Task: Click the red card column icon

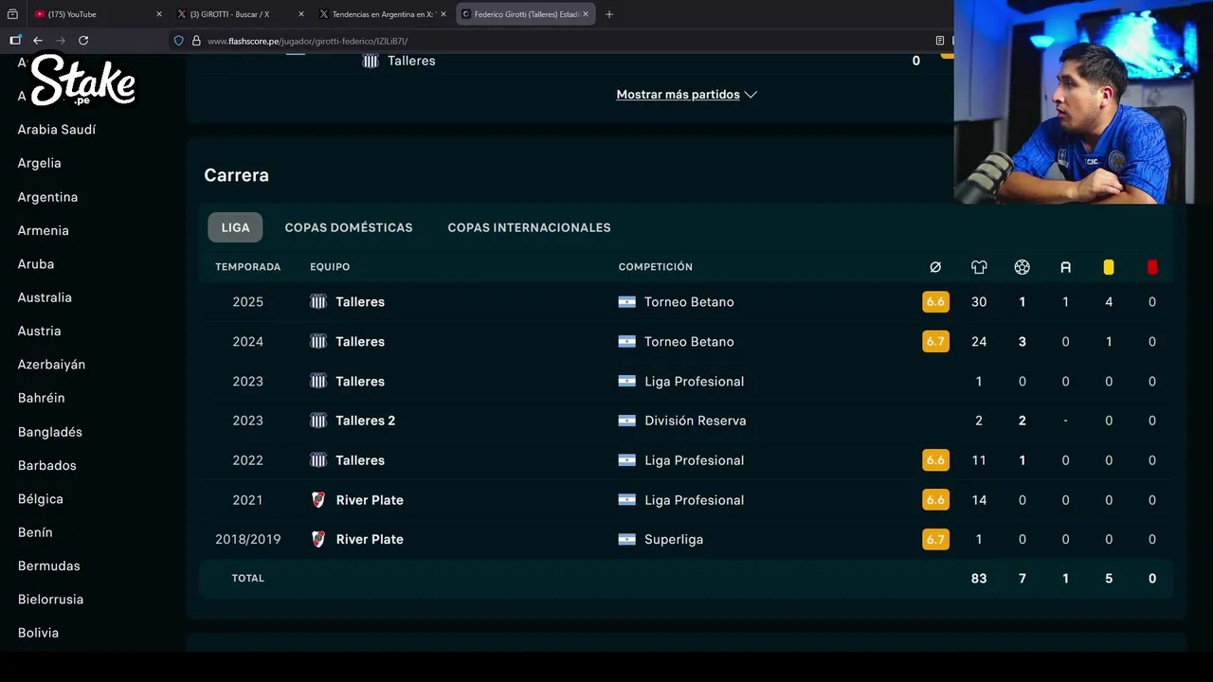Action: point(1152,267)
